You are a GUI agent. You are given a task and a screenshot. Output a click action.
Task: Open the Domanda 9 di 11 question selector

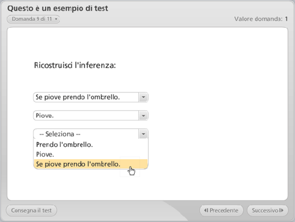coord(33,19)
